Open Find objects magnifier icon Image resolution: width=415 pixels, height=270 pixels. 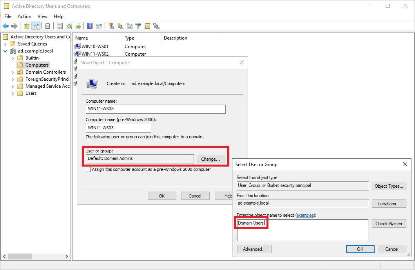tap(147, 26)
